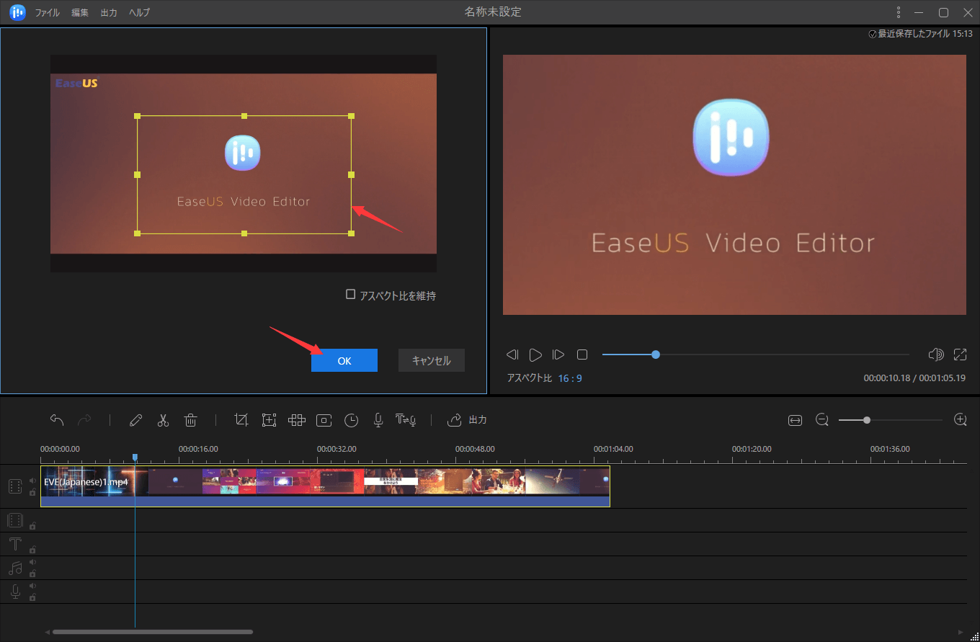Click the main video track film icon
Viewport: 980px width, 642px height.
15,486
